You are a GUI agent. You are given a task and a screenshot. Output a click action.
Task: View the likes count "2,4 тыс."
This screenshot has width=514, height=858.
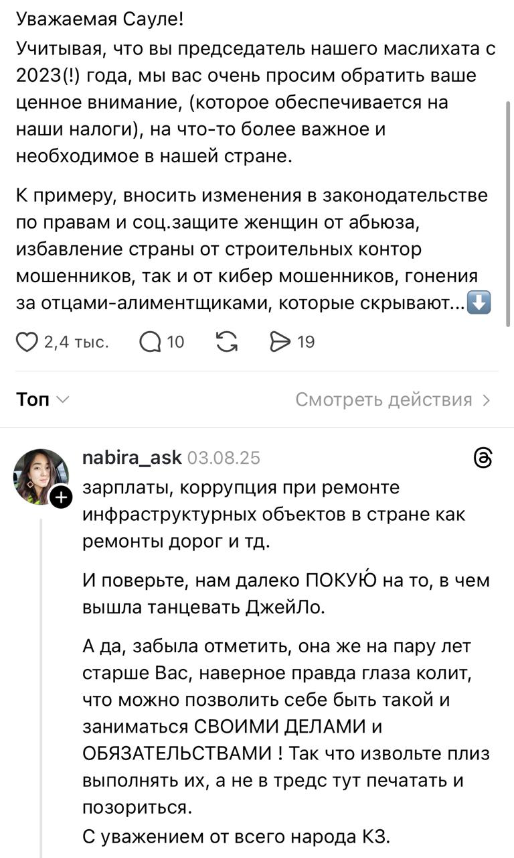click(x=76, y=343)
